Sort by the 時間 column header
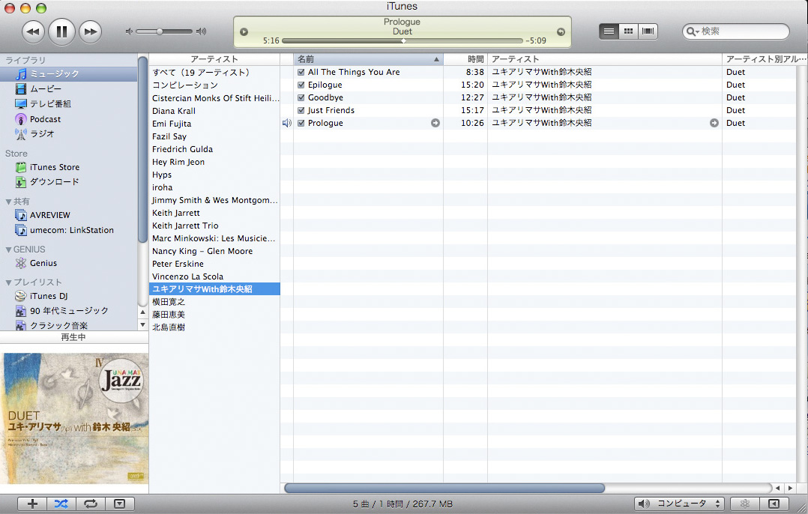The height and width of the screenshot is (514, 808). [x=465, y=59]
